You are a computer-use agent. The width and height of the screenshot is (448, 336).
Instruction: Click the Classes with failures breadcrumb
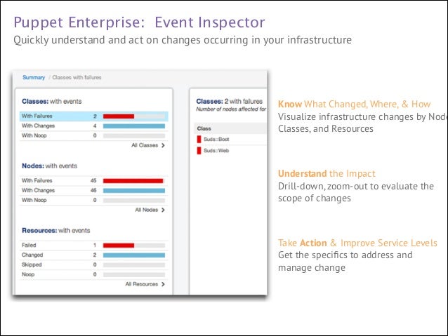(77, 77)
